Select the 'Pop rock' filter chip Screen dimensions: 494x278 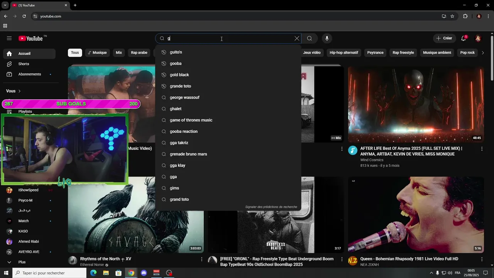click(x=467, y=53)
